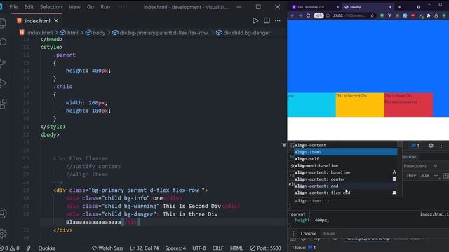The width and height of the screenshot is (449, 252).
Task: Click the errors and warnings status indicator
Action: (x=9, y=248)
